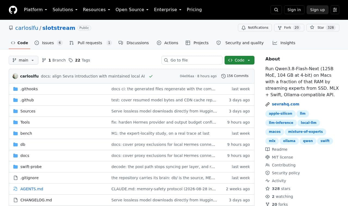Expand the Platform menu in header
348x206 pixels.
(x=35, y=9)
